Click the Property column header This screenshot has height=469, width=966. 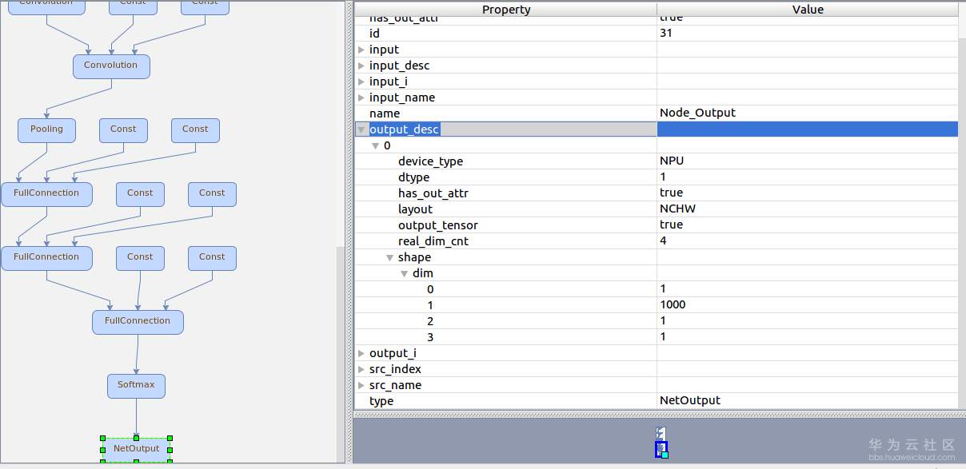click(x=505, y=10)
